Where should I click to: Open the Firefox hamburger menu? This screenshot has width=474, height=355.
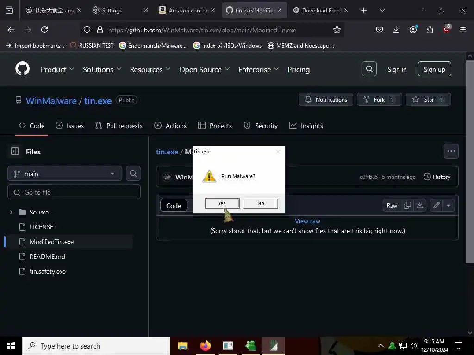463,30
